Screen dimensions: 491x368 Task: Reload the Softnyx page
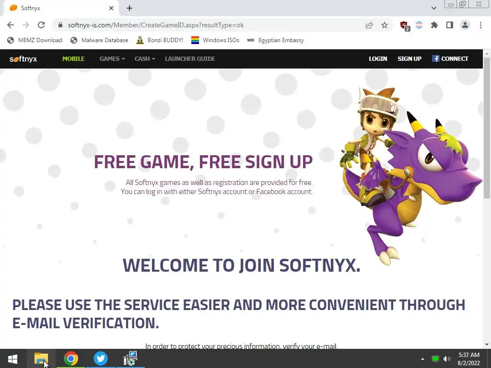click(x=41, y=25)
